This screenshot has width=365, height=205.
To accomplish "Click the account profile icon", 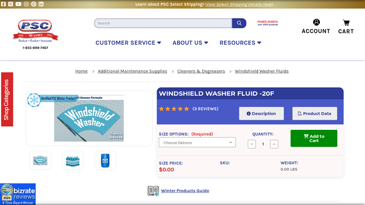I will [x=316, y=22].
